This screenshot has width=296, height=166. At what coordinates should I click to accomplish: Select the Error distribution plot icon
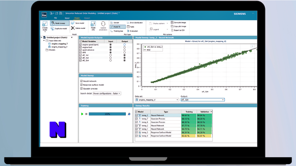128,22
